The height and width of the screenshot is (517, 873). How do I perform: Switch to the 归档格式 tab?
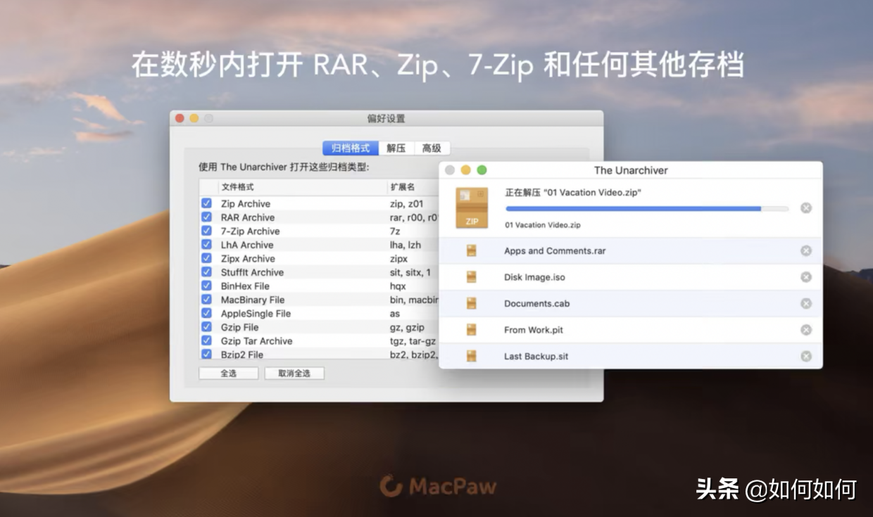(x=351, y=148)
